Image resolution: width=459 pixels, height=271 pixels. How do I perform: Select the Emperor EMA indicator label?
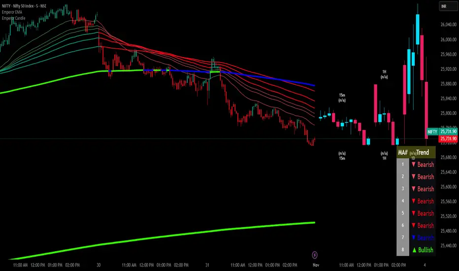click(x=12, y=12)
